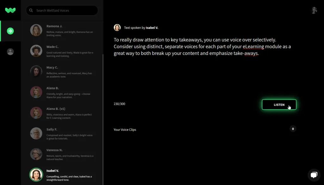Click 'Mature, warm, and trustworthy' description

coord(70,157)
